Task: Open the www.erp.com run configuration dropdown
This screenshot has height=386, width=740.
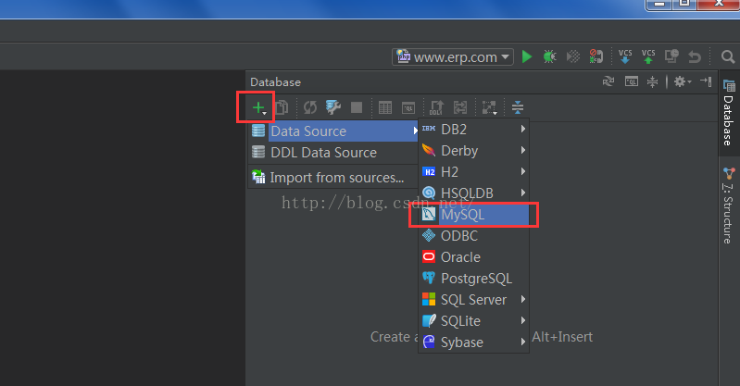Action: [x=453, y=57]
